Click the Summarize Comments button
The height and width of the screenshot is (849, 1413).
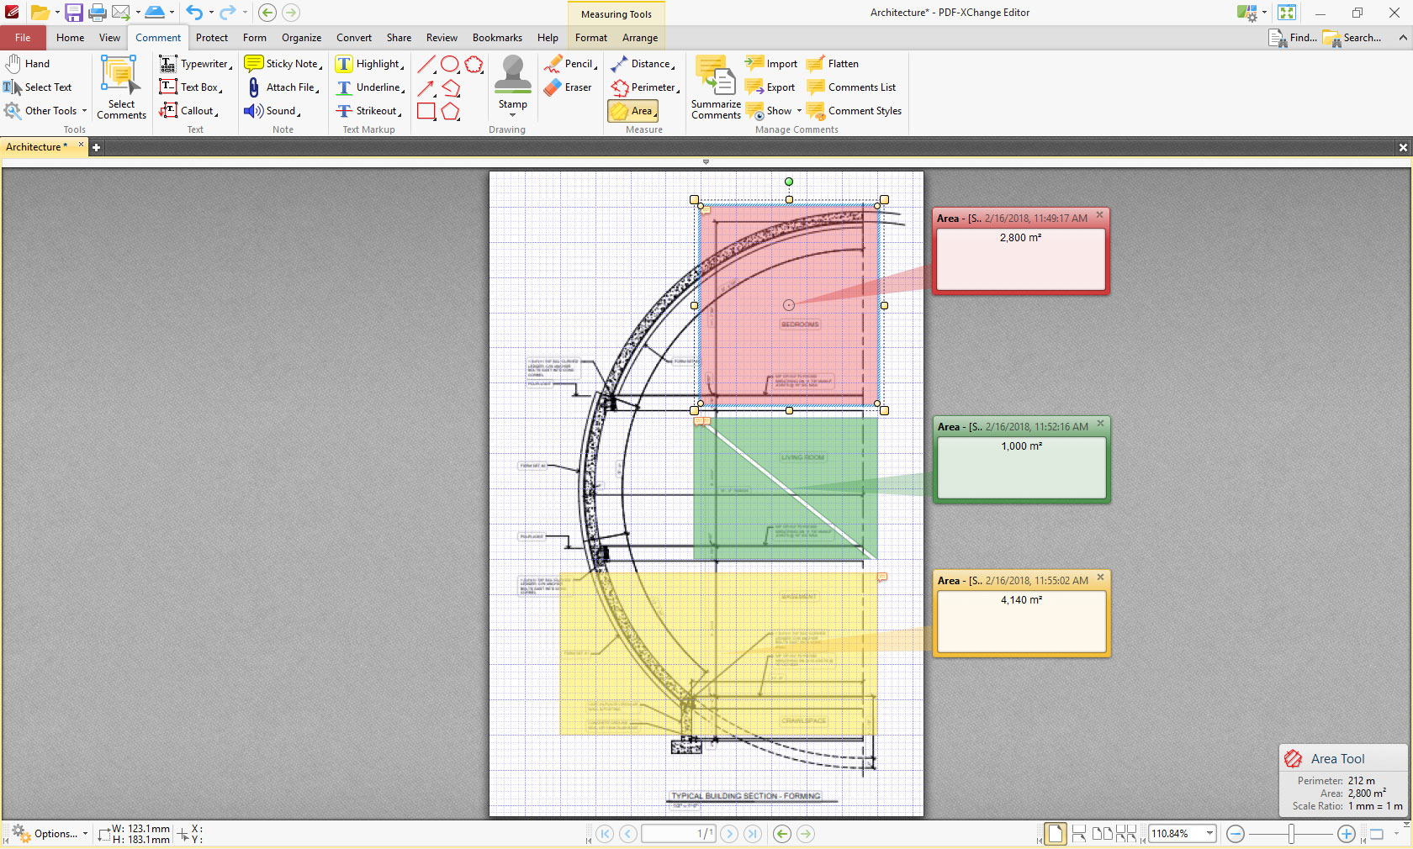[x=716, y=87]
